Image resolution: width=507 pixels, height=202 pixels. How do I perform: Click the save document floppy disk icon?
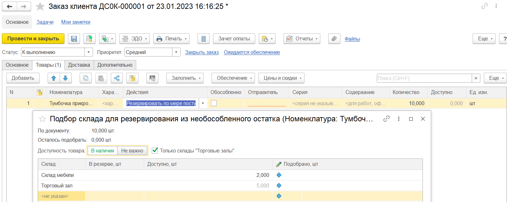point(74,39)
